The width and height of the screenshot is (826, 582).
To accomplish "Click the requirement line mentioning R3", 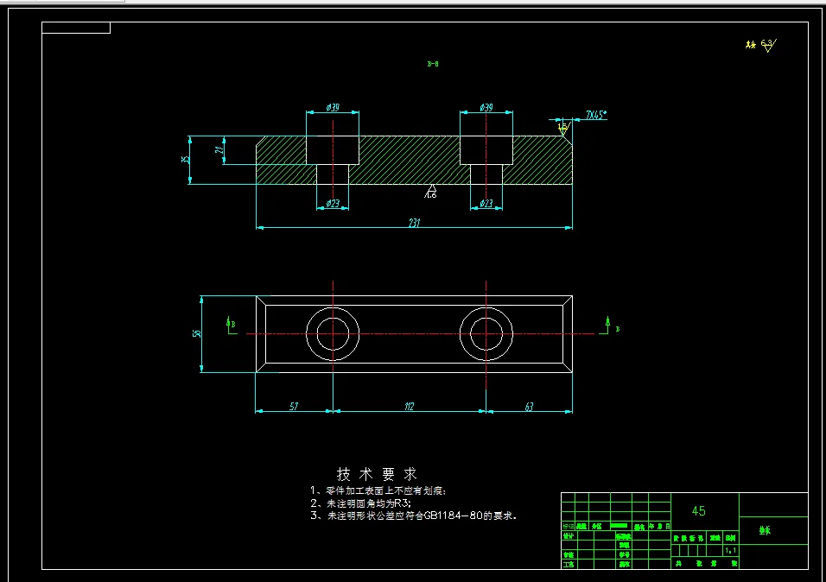I will point(360,503).
